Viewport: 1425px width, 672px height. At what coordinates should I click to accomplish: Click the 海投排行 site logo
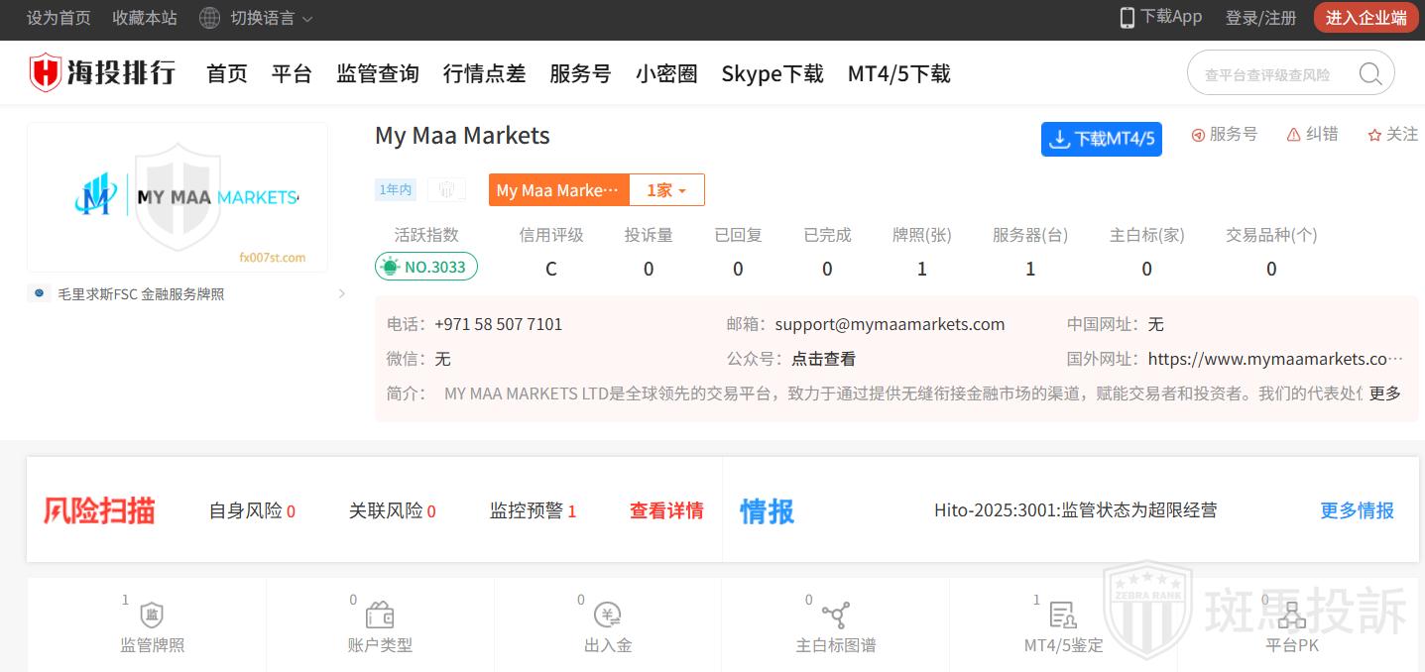[103, 73]
